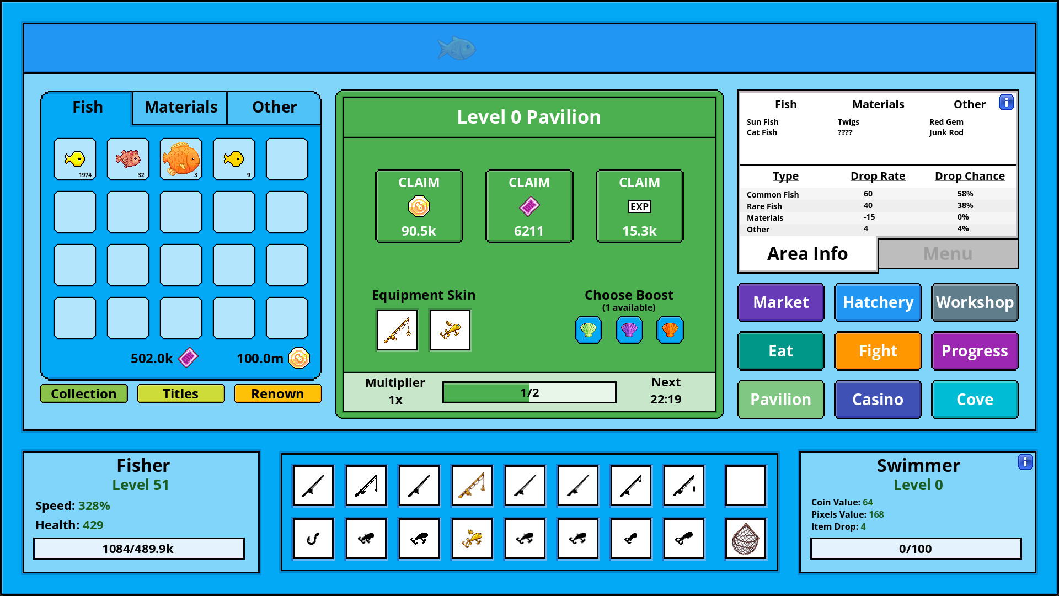The width and height of the screenshot is (1059, 596).
Task: Choose the green shell boost
Action: 588,330
